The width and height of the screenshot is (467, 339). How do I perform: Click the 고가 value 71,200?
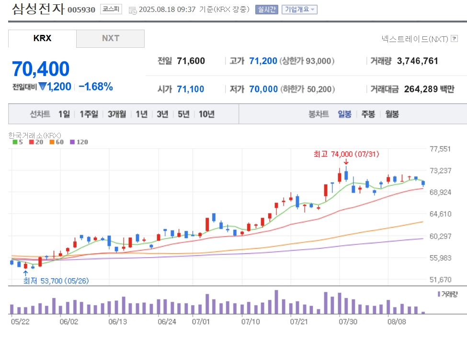coord(263,61)
